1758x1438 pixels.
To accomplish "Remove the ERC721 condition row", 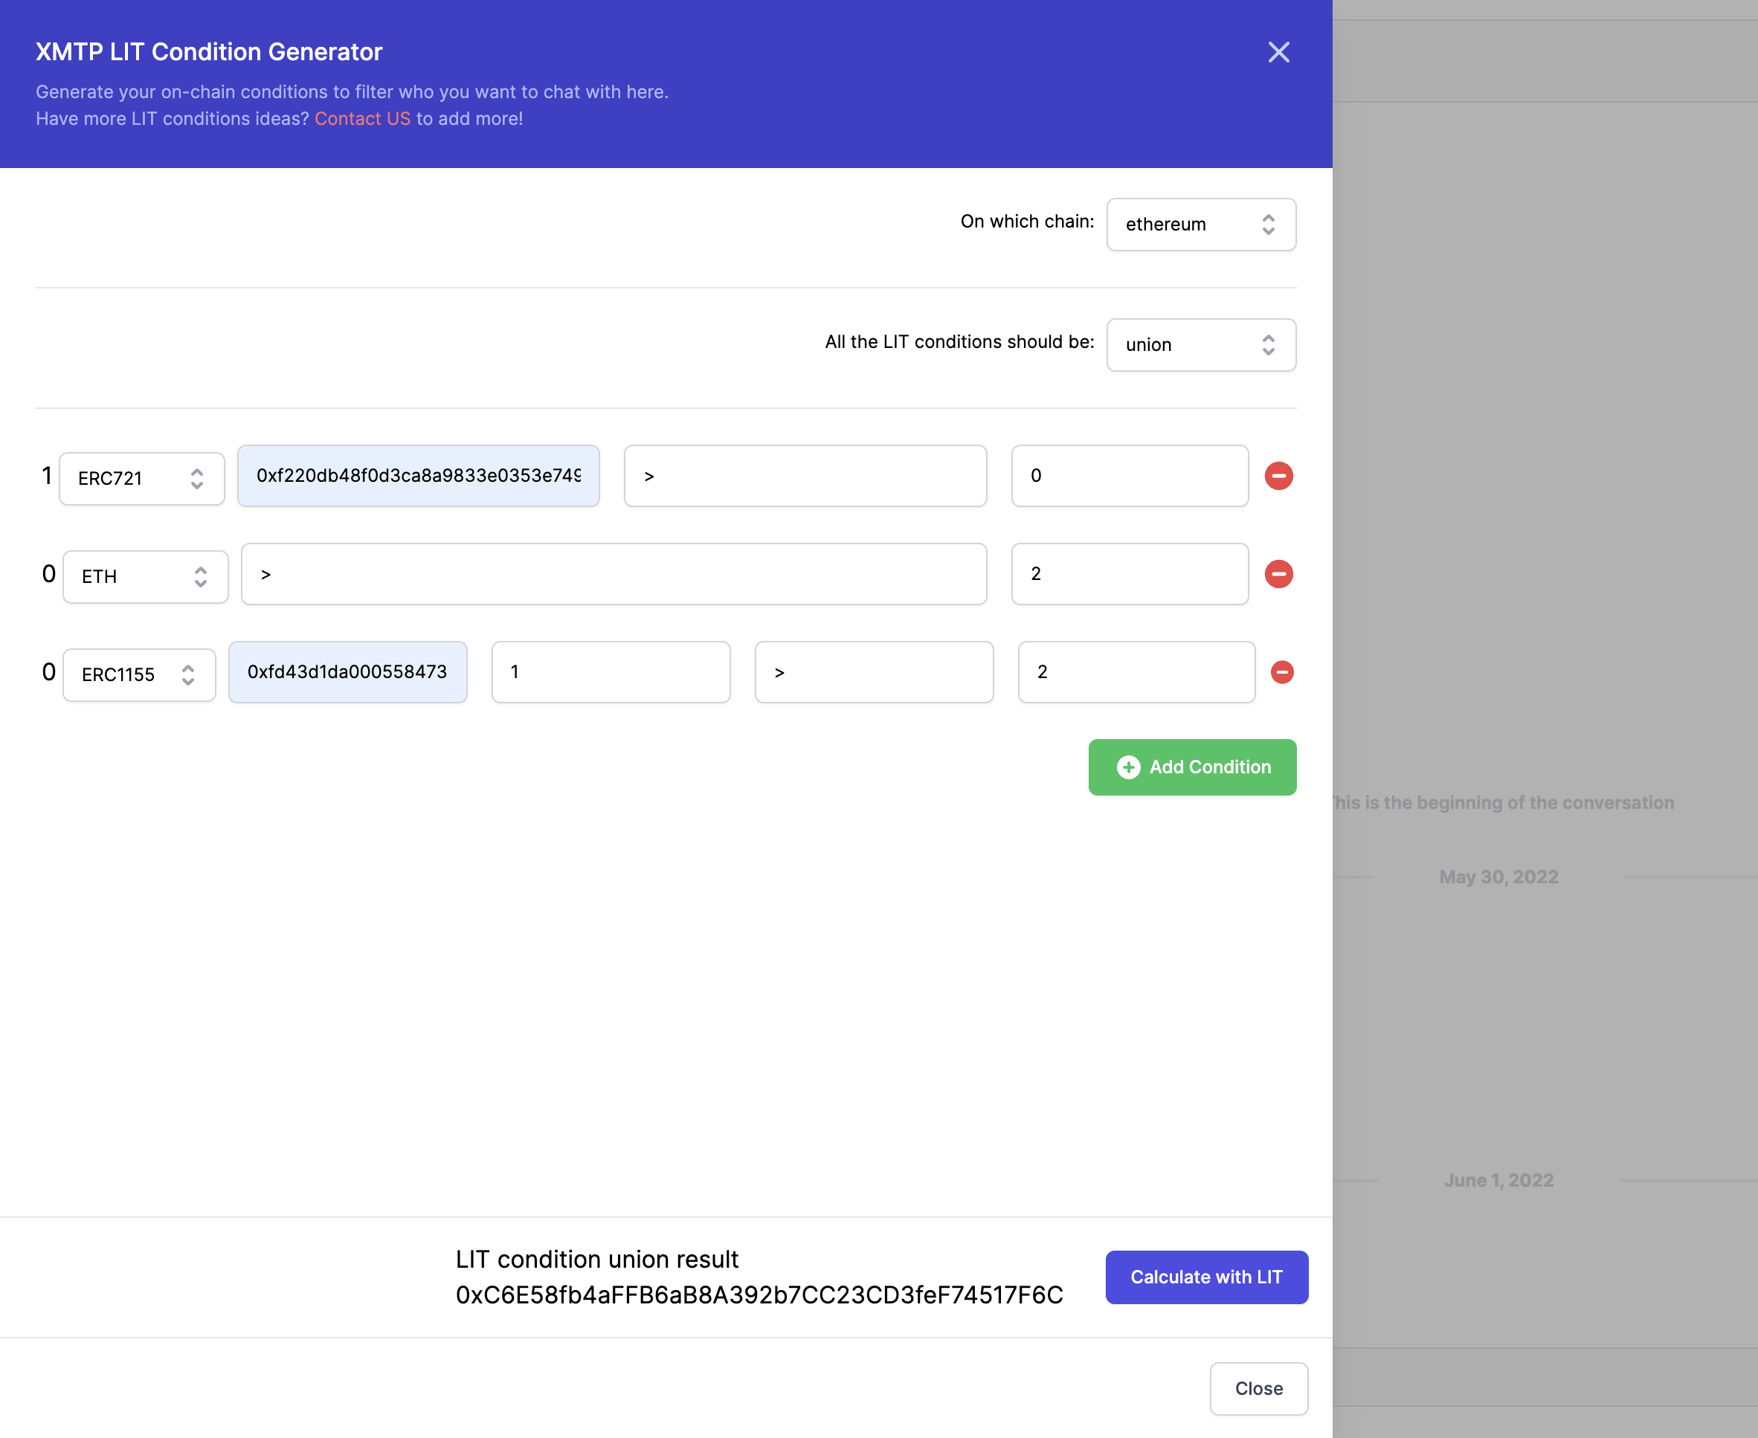I will tap(1278, 477).
